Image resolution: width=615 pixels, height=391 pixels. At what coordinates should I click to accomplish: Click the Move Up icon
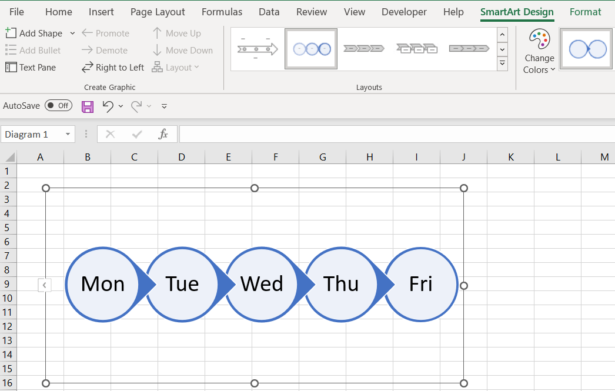[x=157, y=33]
